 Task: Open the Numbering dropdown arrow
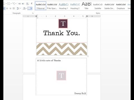click(x=11, y=4)
